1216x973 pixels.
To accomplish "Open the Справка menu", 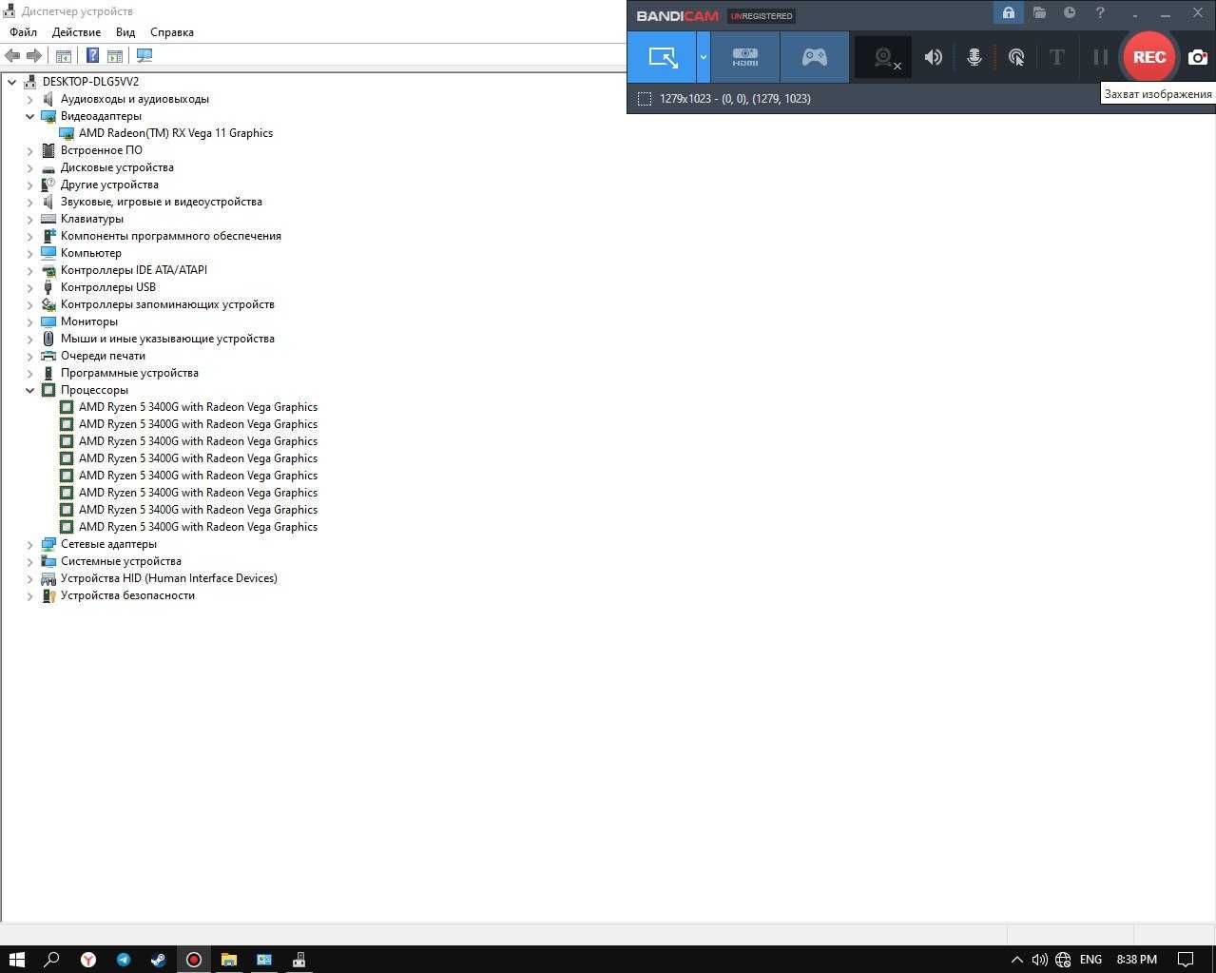I will (x=172, y=32).
